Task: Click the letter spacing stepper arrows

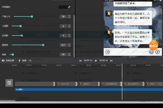Action: coord(69,26)
